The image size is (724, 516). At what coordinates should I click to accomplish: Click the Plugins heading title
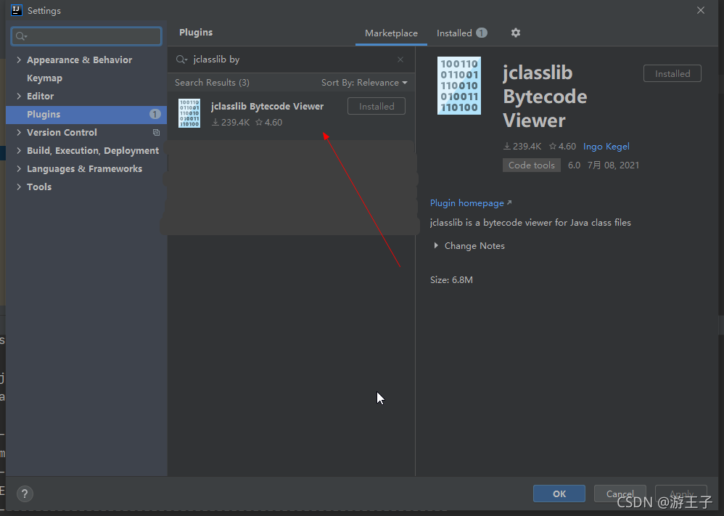coord(196,33)
